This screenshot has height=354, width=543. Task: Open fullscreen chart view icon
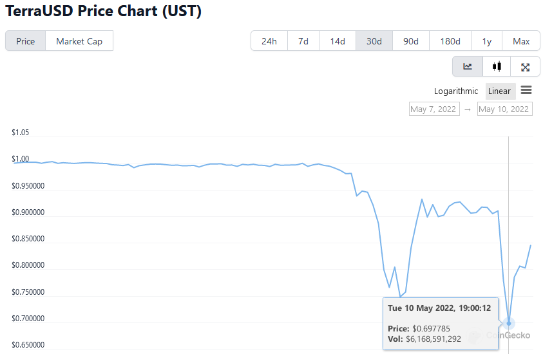pos(525,66)
